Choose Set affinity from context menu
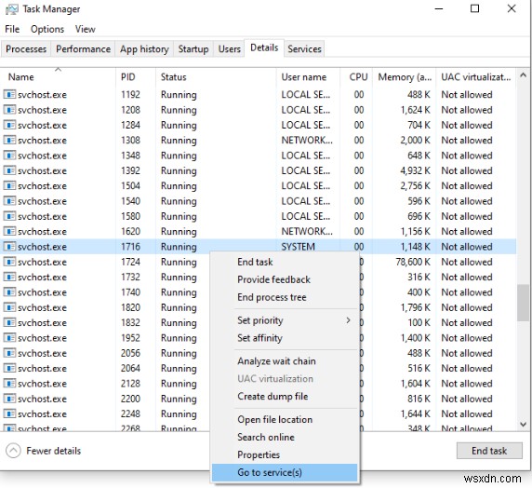Image resolution: width=532 pixels, height=488 pixels. point(285,338)
